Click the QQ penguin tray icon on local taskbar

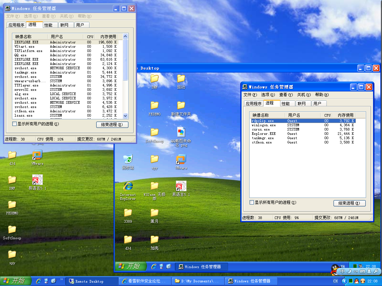point(357,281)
